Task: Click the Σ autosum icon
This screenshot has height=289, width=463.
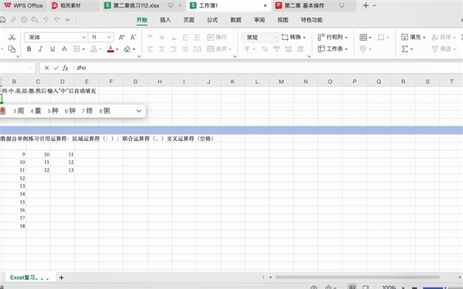Action: pyautogui.click(x=405, y=49)
